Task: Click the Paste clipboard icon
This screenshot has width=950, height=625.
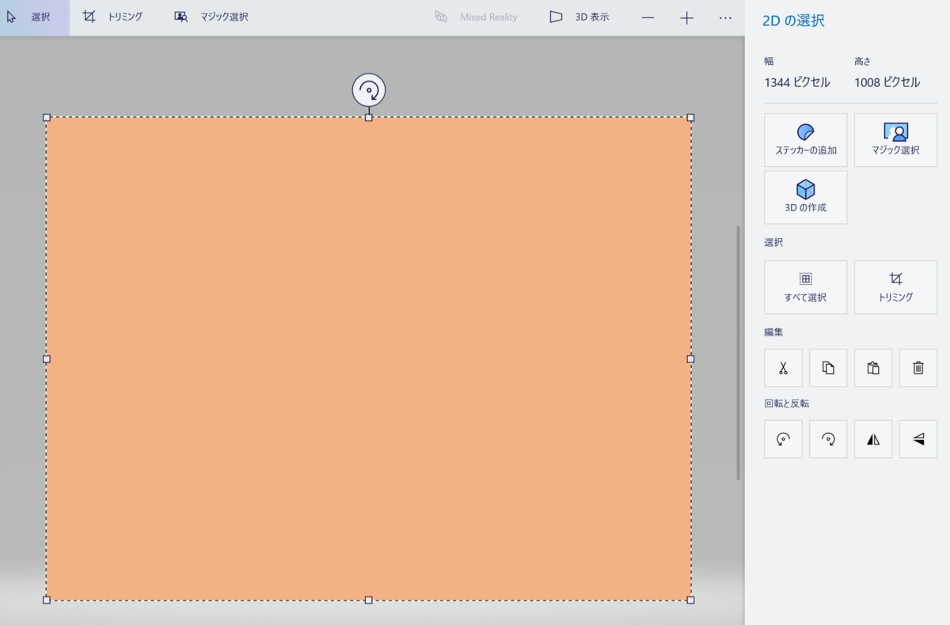Action: [x=872, y=367]
